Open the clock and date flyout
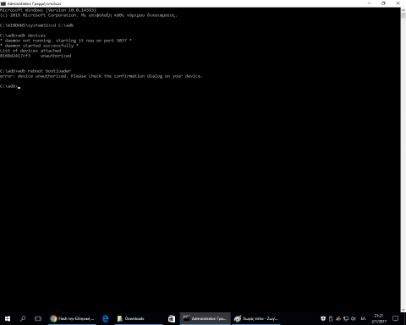Viewport: 406px width, 325px height. [x=379, y=318]
